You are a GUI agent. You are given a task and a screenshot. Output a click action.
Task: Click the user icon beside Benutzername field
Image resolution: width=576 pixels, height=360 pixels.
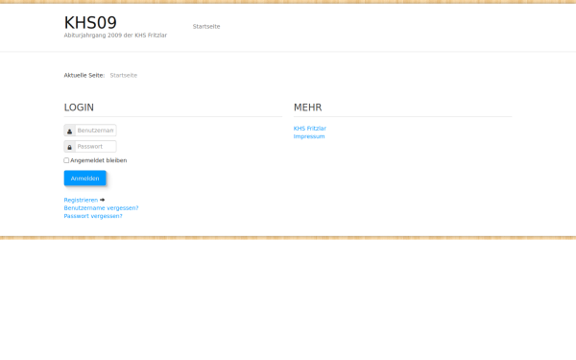[69, 131]
